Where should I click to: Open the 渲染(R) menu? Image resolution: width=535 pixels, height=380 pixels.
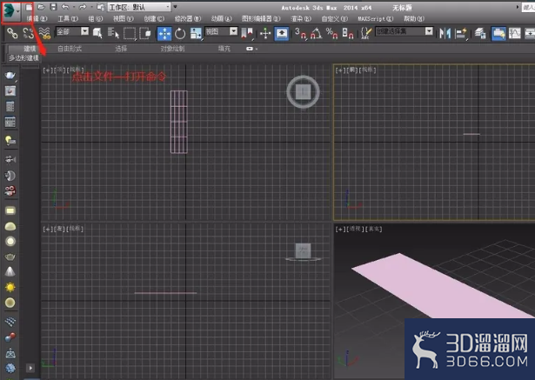coord(301,19)
